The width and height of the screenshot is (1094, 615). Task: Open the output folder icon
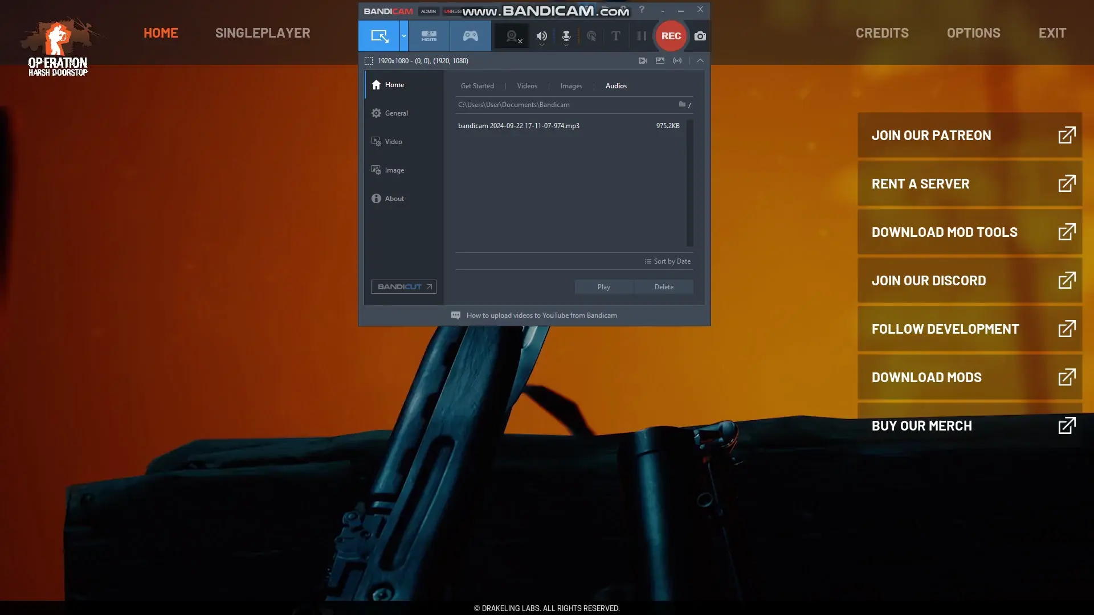[682, 104]
